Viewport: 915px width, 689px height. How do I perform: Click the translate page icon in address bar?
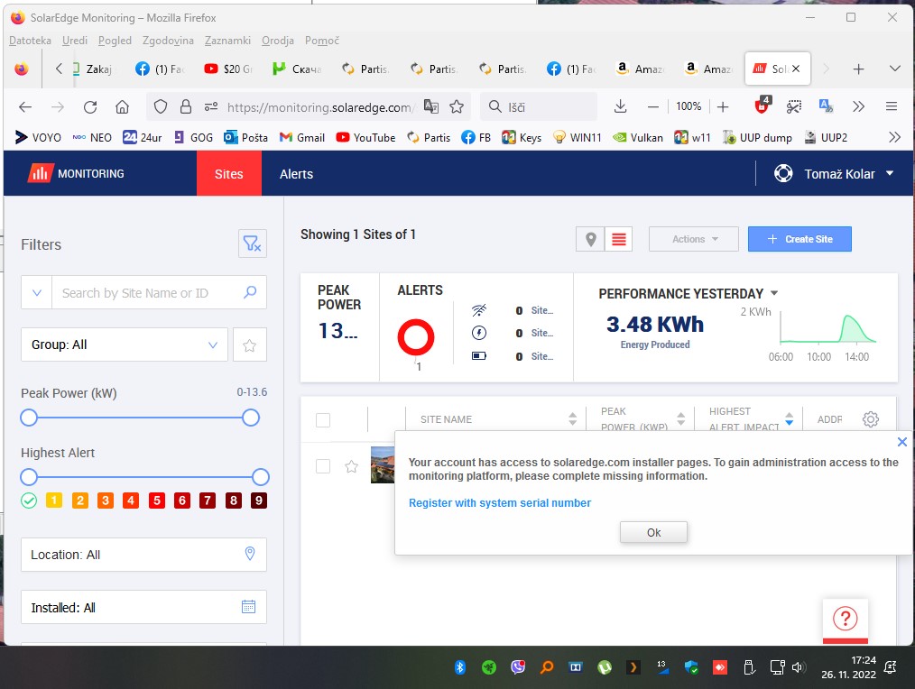[431, 106]
